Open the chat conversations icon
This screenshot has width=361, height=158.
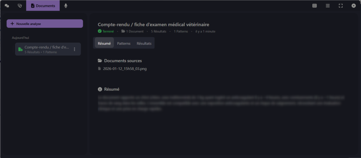tap(7, 6)
